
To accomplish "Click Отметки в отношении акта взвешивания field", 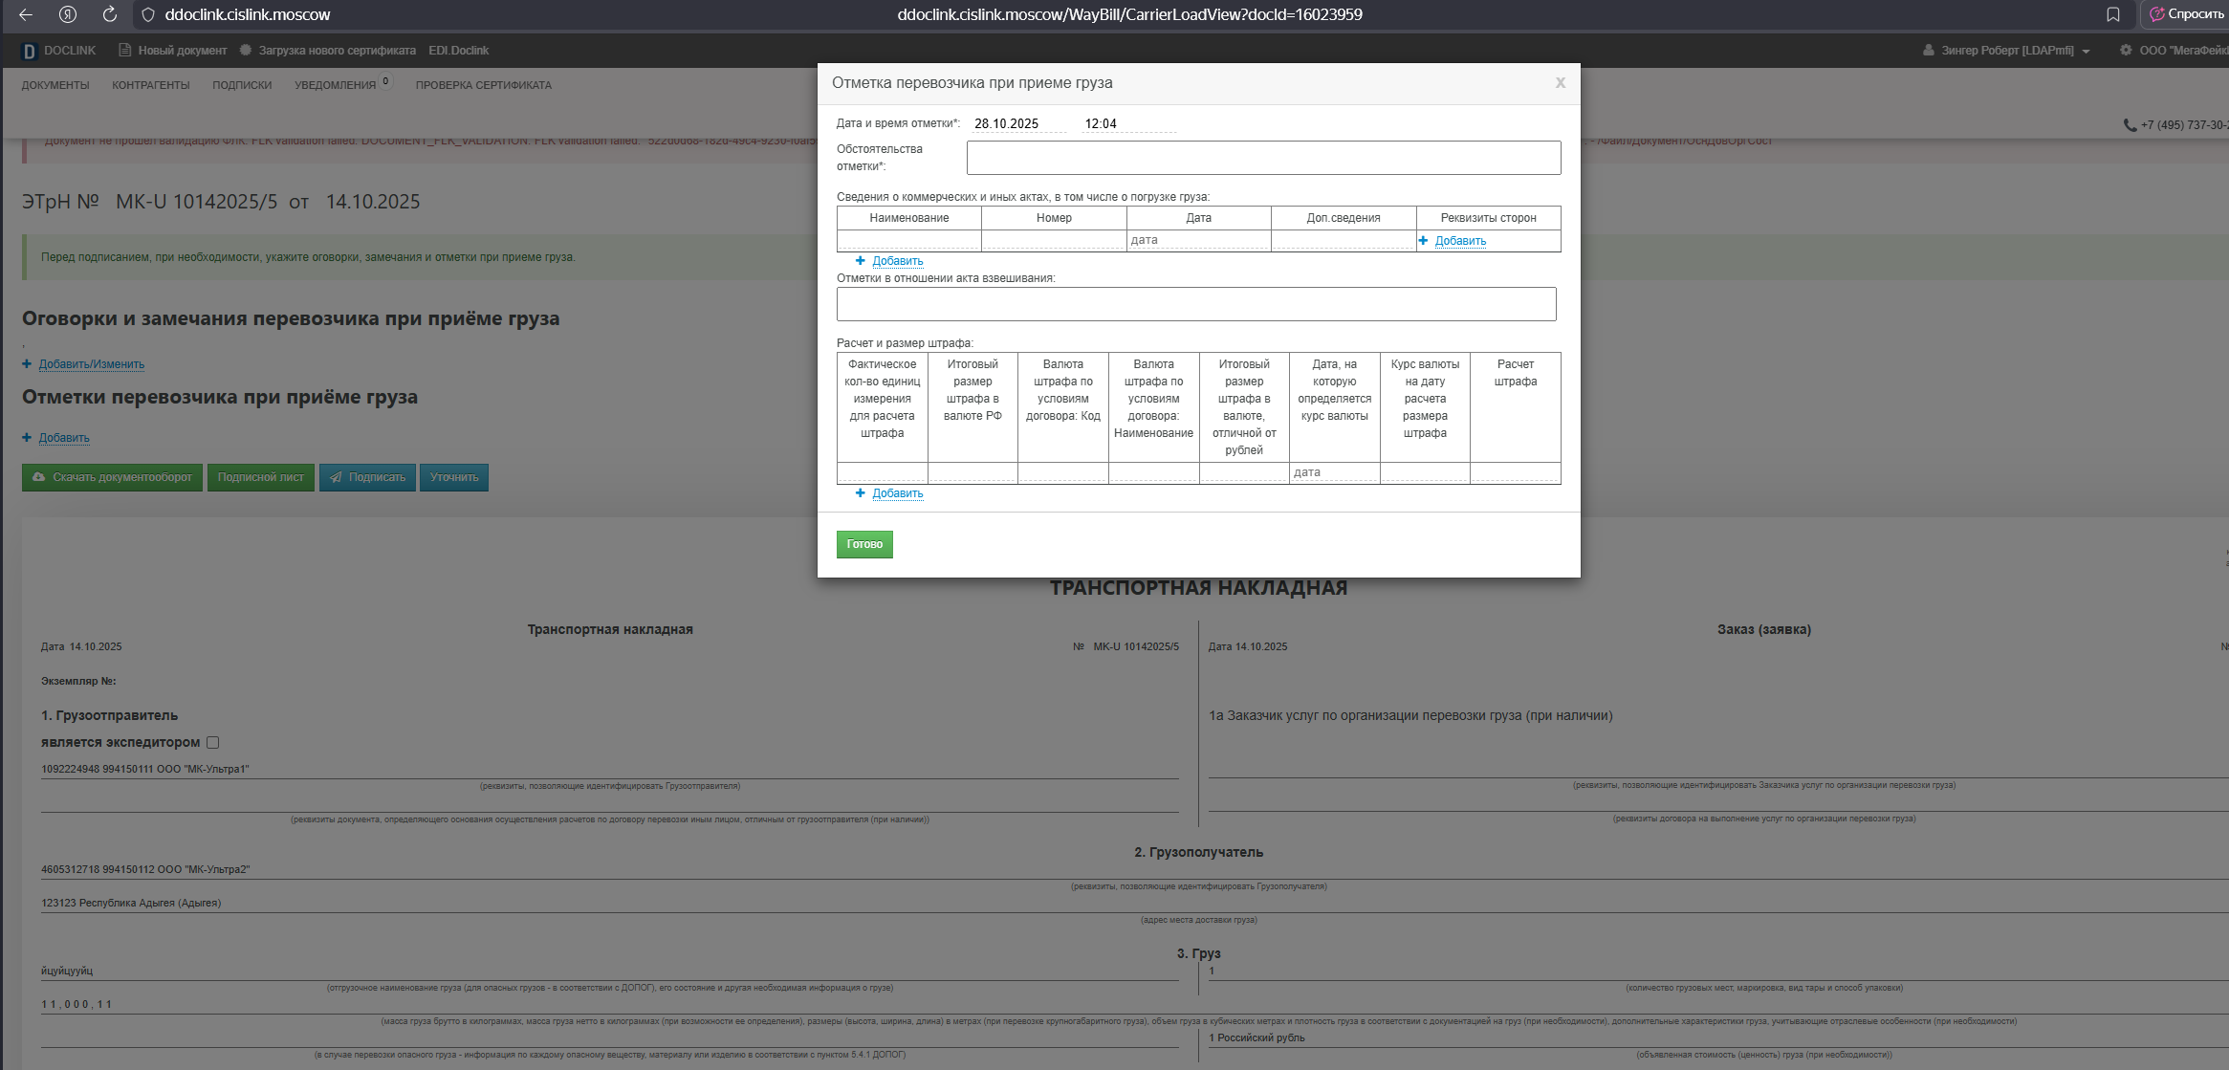I will [1195, 304].
